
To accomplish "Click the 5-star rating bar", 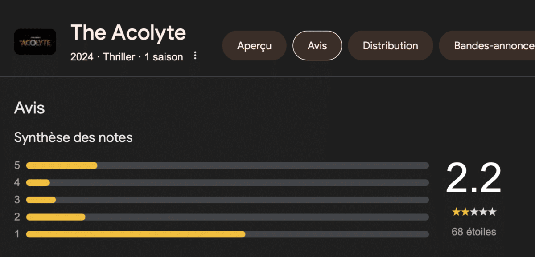I will 227,165.
